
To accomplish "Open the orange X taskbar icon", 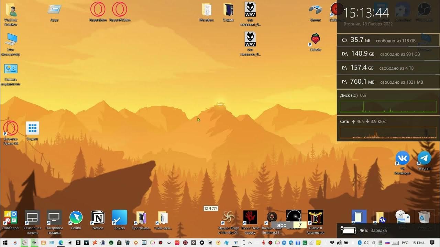I will pyautogui.click(x=94, y=243).
